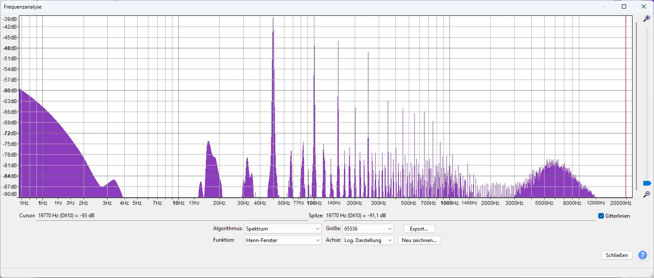Toggle the Gitterlinien checkbox
654x278 pixels.
coord(601,216)
